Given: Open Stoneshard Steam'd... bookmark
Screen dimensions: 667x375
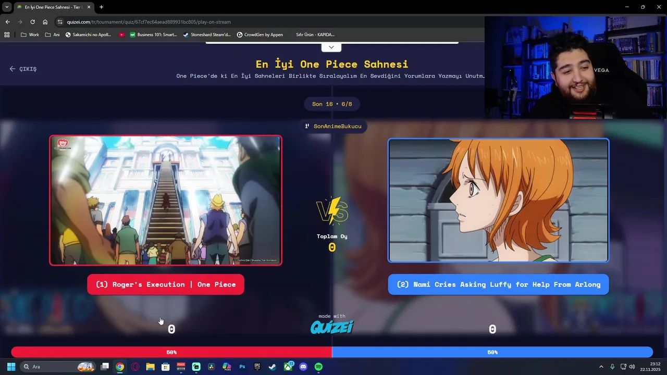Looking at the screenshot, I should click(x=207, y=35).
